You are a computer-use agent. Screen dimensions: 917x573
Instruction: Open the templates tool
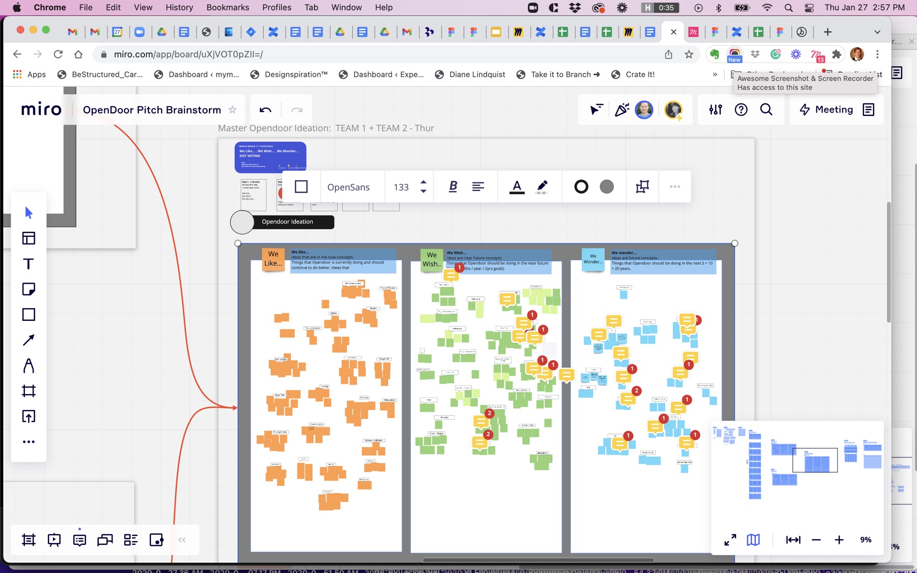pos(29,238)
